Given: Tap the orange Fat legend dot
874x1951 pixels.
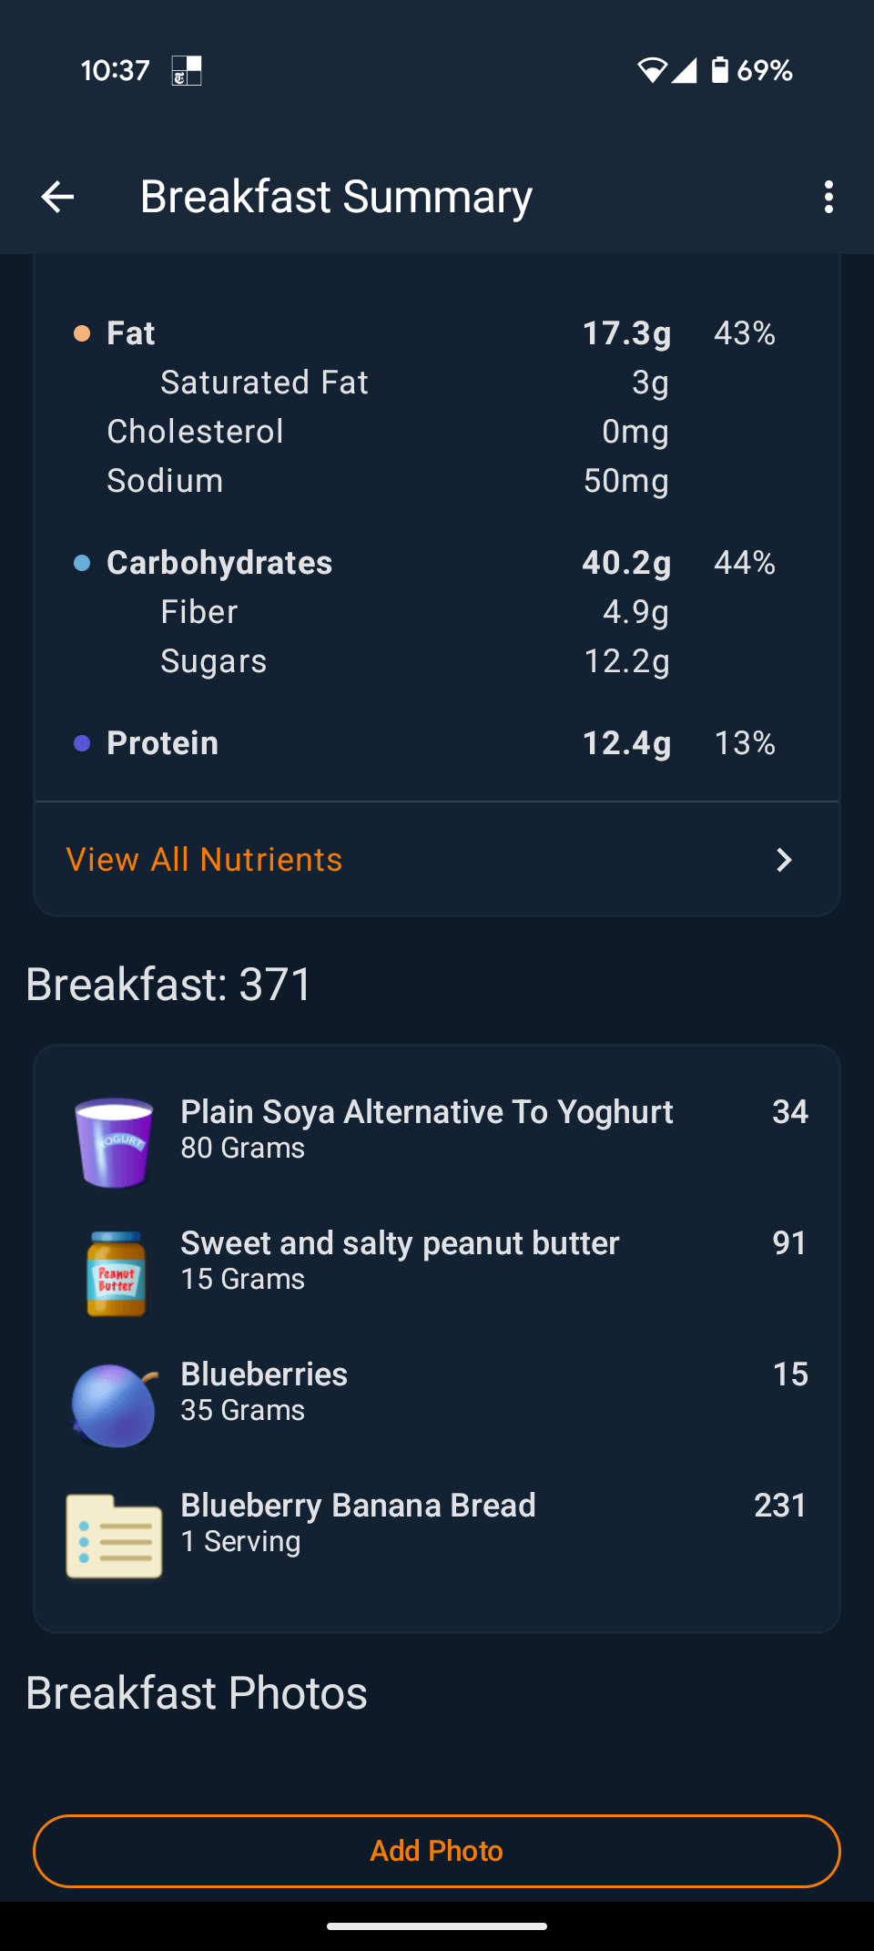Looking at the screenshot, I should 82,333.
